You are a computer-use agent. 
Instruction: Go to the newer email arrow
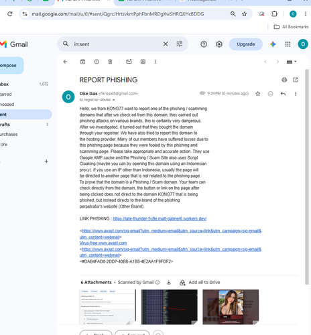tap(265, 62)
